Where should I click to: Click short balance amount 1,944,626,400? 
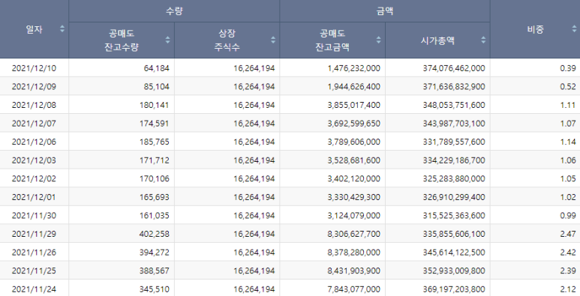[354, 86]
